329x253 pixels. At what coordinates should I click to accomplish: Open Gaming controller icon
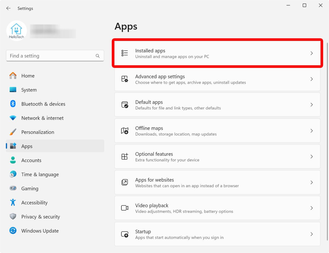13,188
